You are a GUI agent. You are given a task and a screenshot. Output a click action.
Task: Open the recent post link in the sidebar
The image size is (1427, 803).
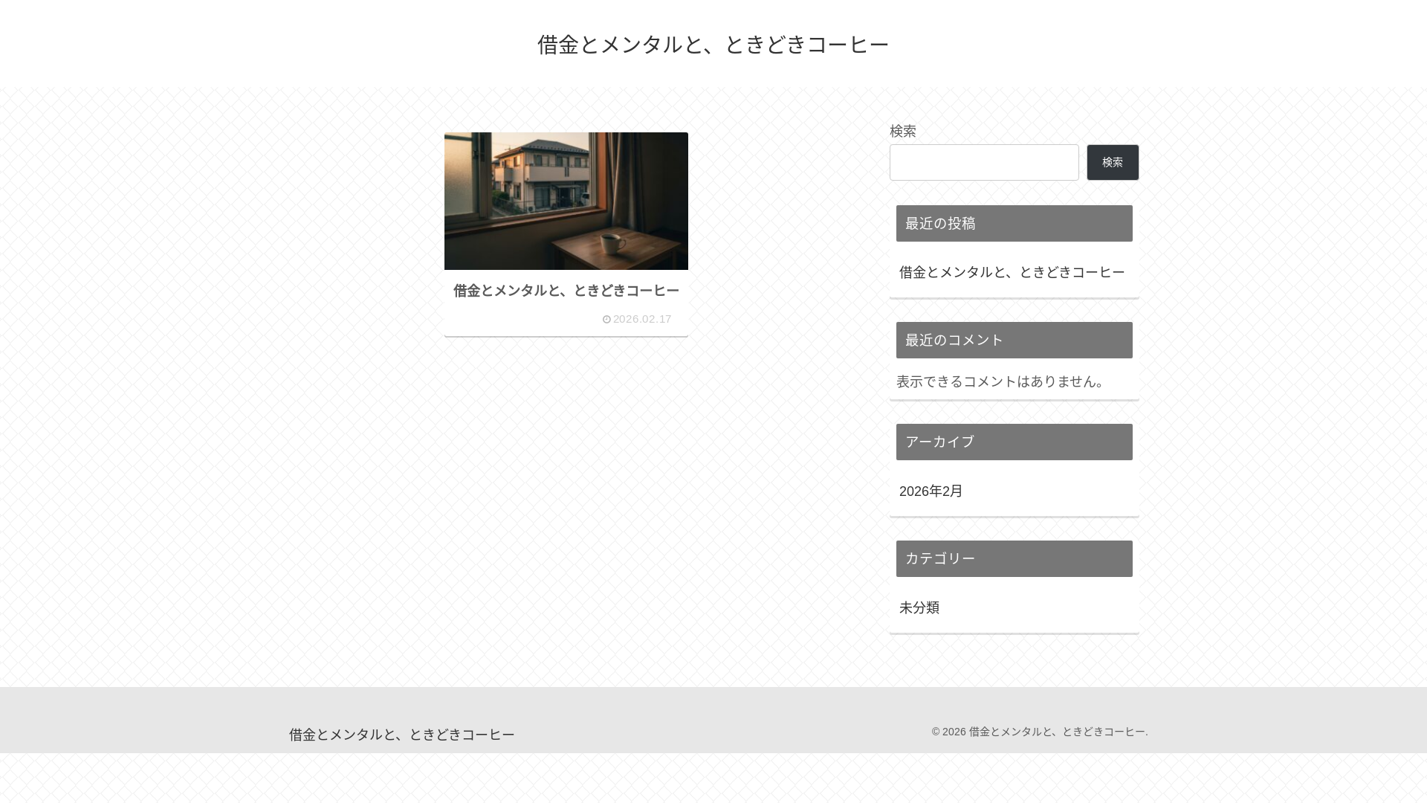(x=1012, y=272)
